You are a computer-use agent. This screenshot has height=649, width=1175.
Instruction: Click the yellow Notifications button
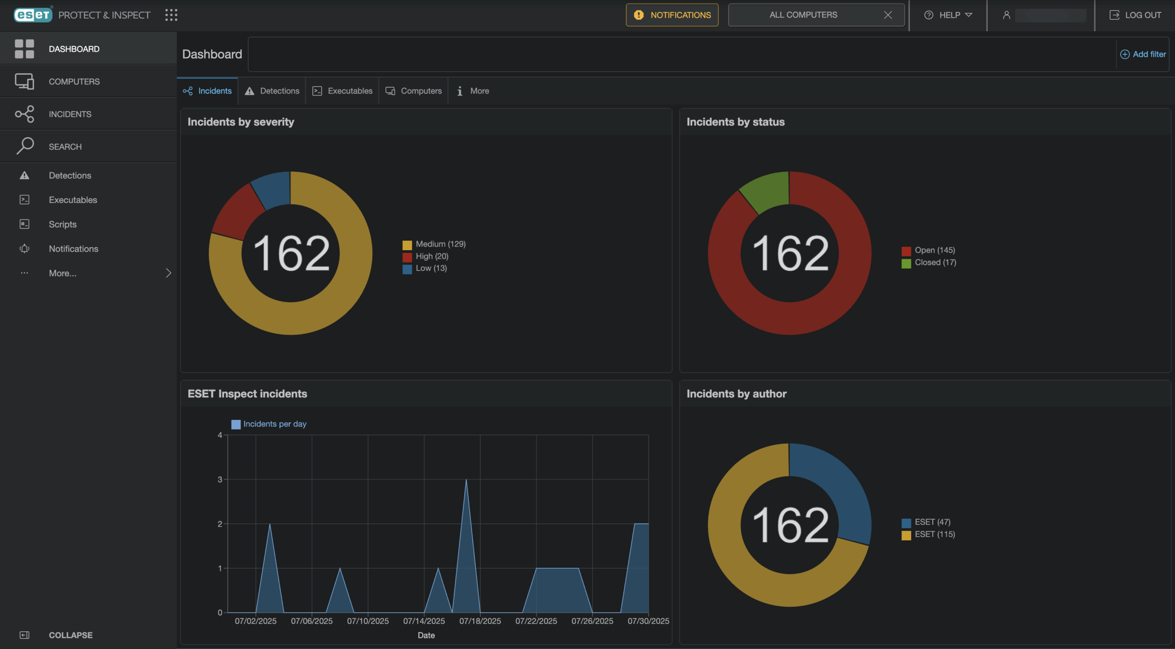click(672, 15)
